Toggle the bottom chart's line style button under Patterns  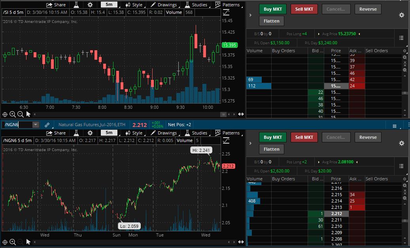coord(226,141)
